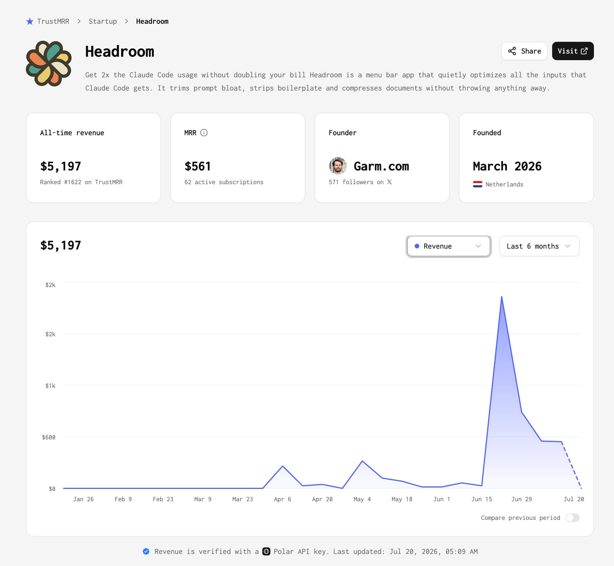Screen dimensions: 614x566
Task: Click the 'Jul 20' x-axis label
Action: [574, 499]
